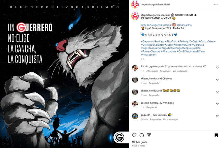
Task: Open the comment bubble icon
Action: coord(142,135)
